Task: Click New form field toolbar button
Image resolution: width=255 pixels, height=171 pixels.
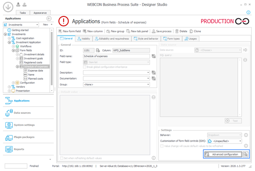Action: point(69,31)
